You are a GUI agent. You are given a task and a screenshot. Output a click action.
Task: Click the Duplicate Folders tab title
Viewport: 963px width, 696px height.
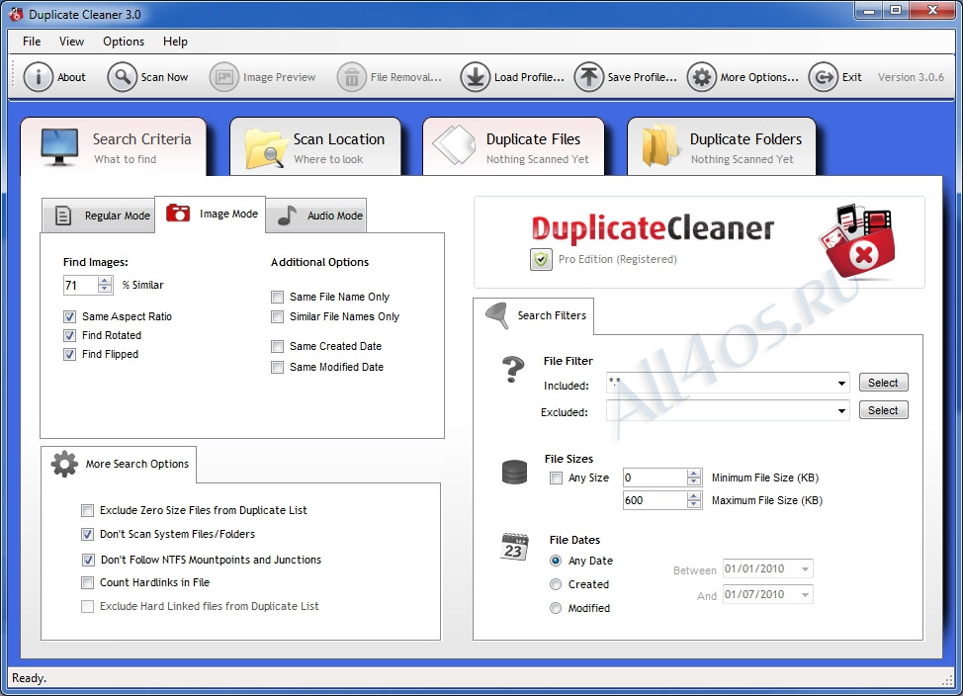745,139
